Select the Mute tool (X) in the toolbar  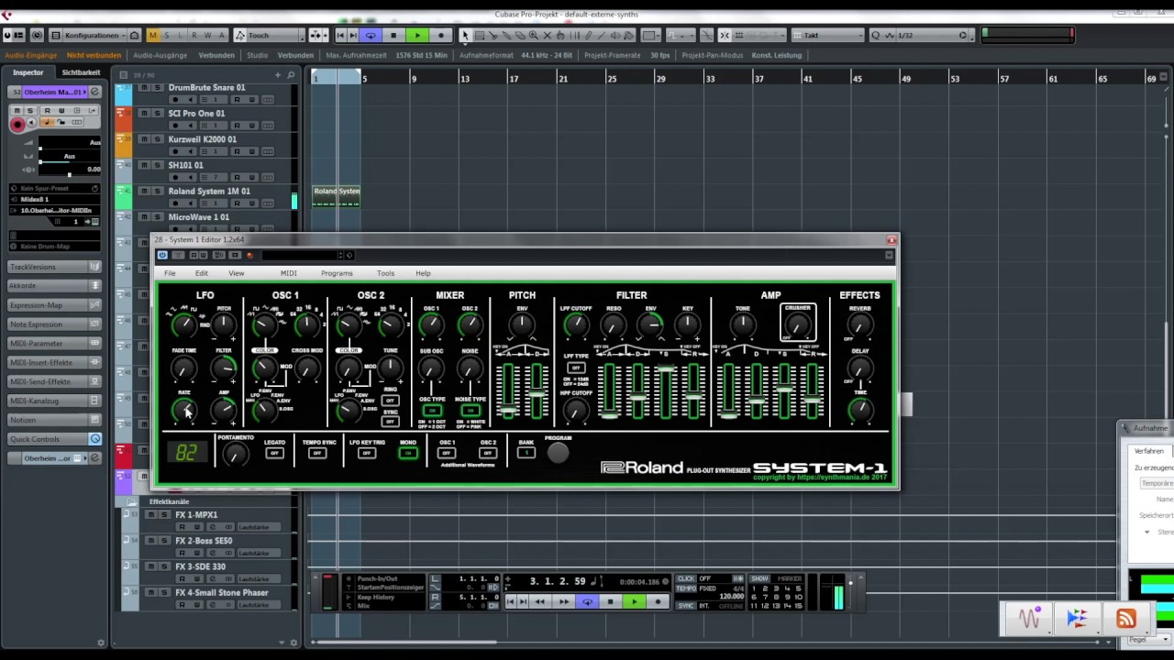548,35
